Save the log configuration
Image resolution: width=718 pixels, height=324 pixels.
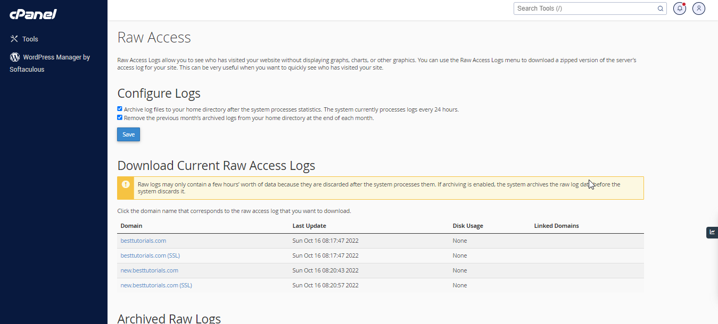[x=129, y=134]
